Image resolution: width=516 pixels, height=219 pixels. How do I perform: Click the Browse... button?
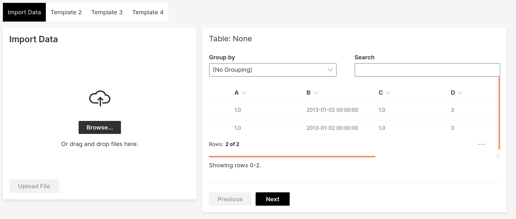click(100, 127)
